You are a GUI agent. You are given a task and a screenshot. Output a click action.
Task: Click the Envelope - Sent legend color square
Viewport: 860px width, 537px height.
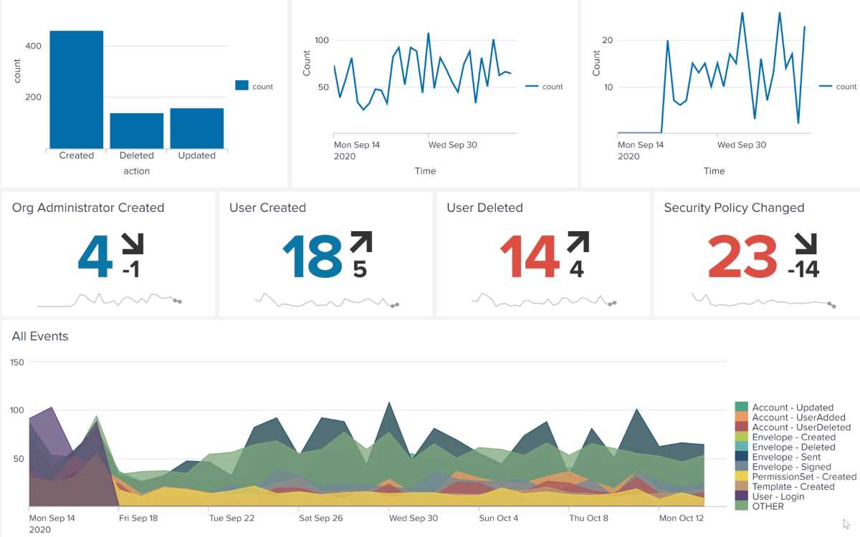click(x=742, y=457)
